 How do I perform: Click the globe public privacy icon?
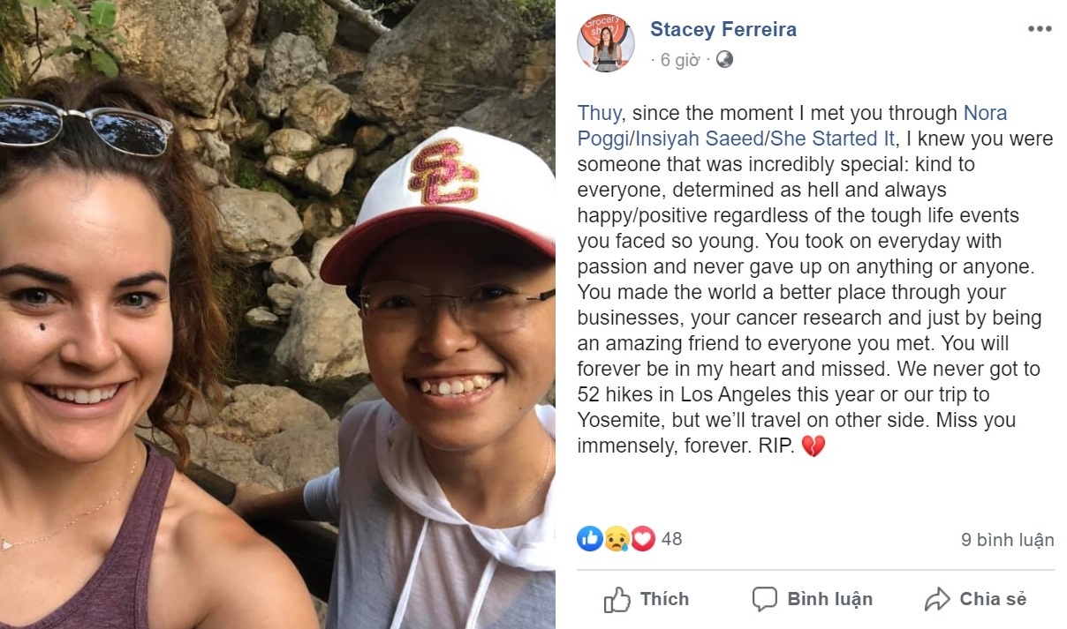point(724,60)
